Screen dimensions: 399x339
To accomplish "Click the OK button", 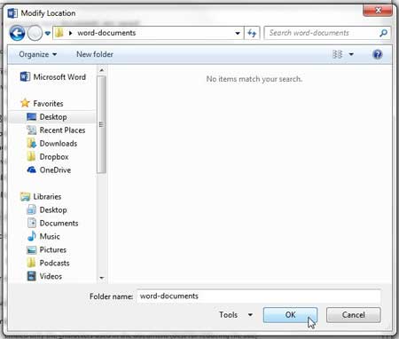I will click(290, 315).
